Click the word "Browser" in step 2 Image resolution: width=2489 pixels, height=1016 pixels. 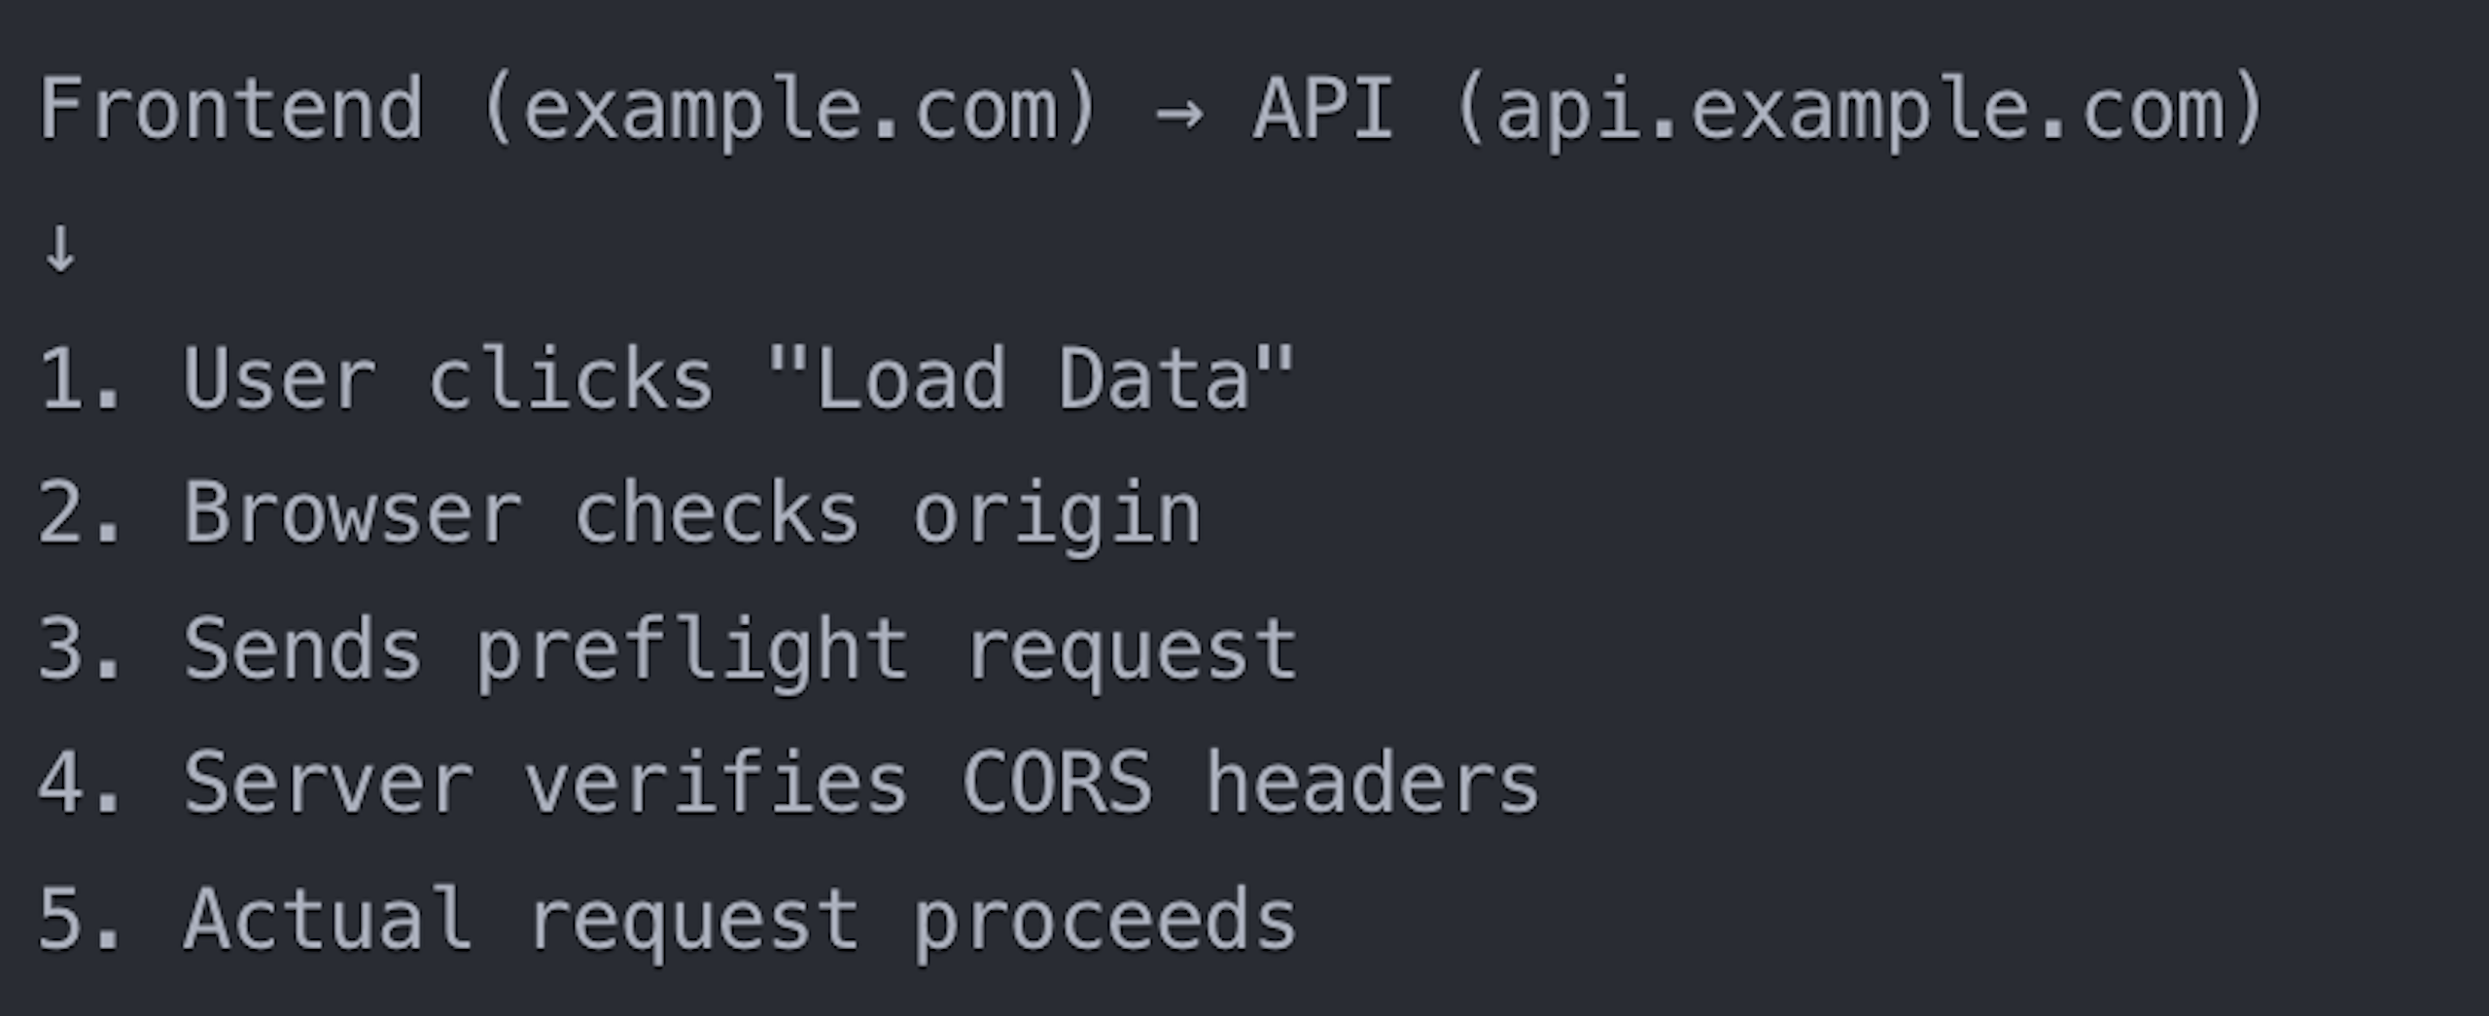(352, 513)
